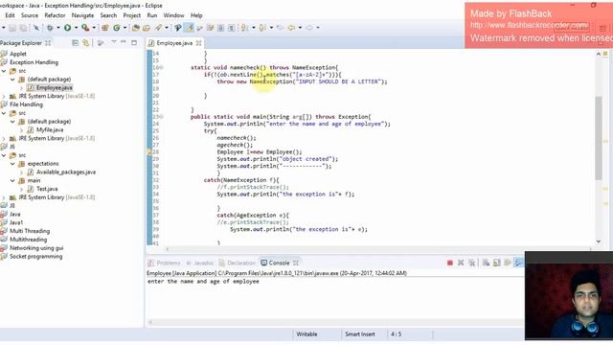The width and height of the screenshot is (613, 345).
Task: Click Collapse All in Package Explorer
Action: point(75,42)
